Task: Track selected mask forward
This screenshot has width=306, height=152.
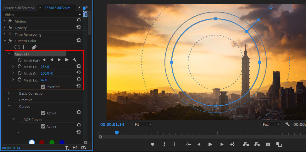Action: point(59,60)
